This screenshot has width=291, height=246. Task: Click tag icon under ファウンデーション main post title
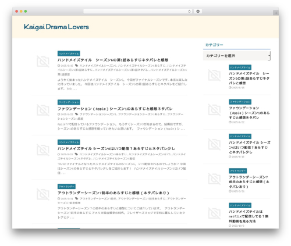point(77,114)
